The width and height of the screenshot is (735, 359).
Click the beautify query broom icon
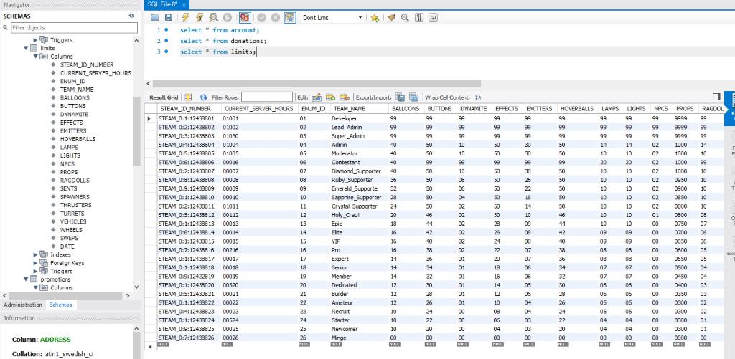click(391, 17)
